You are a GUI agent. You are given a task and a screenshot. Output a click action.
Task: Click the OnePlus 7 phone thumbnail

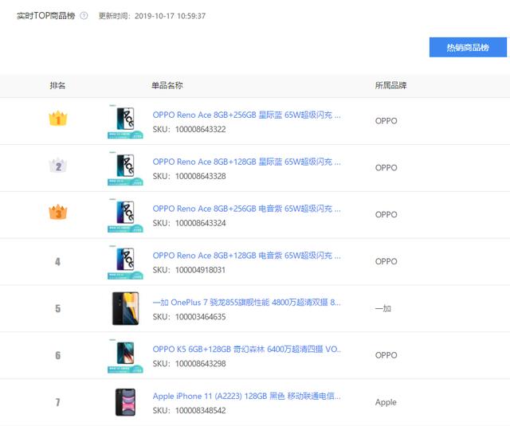[125, 309]
